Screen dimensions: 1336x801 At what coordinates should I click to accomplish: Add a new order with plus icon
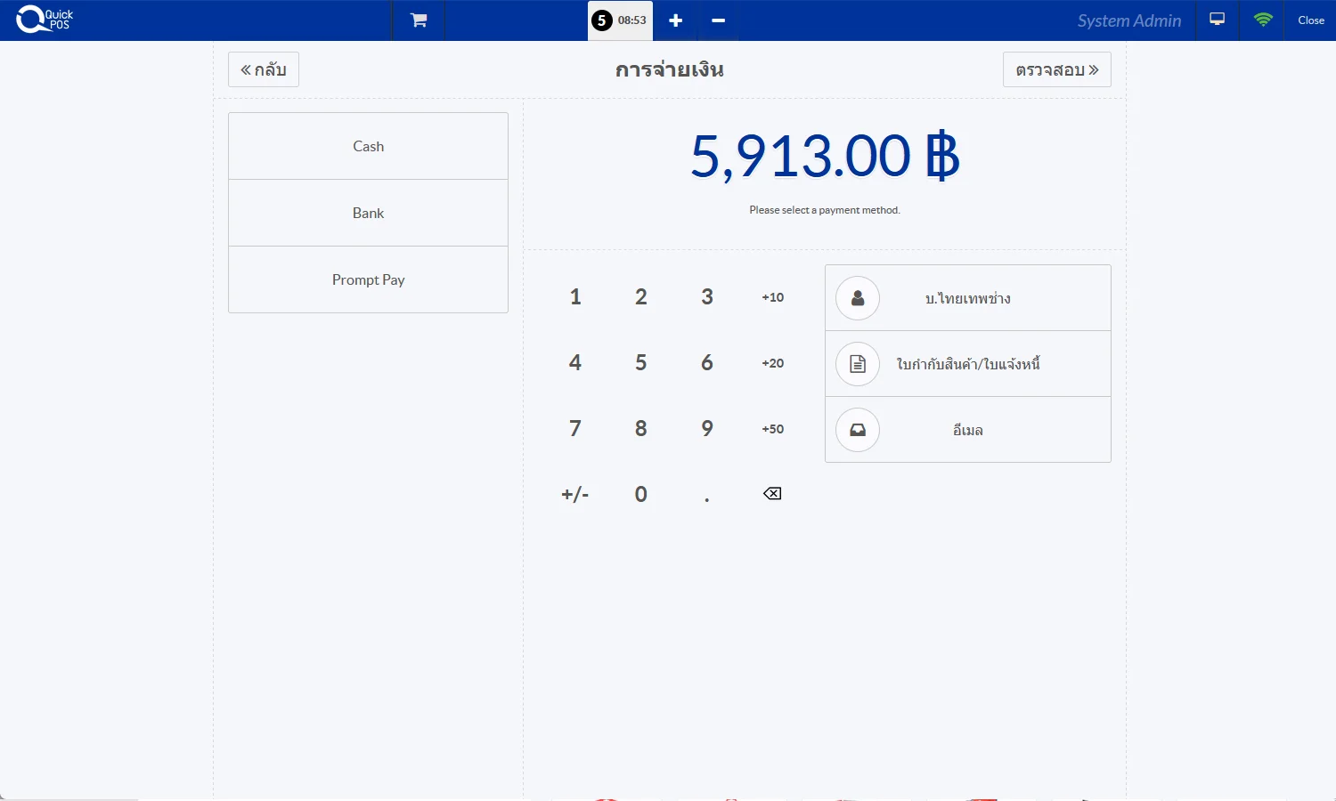click(x=675, y=20)
